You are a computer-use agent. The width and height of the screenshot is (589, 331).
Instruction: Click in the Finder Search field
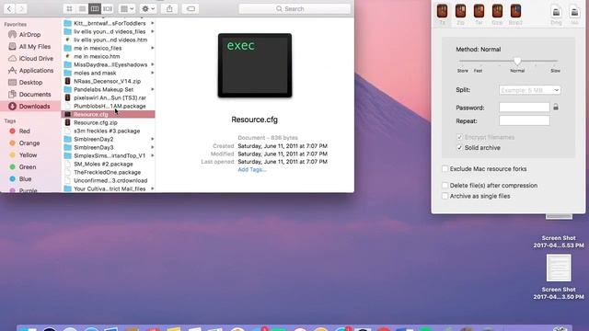[x=294, y=8]
